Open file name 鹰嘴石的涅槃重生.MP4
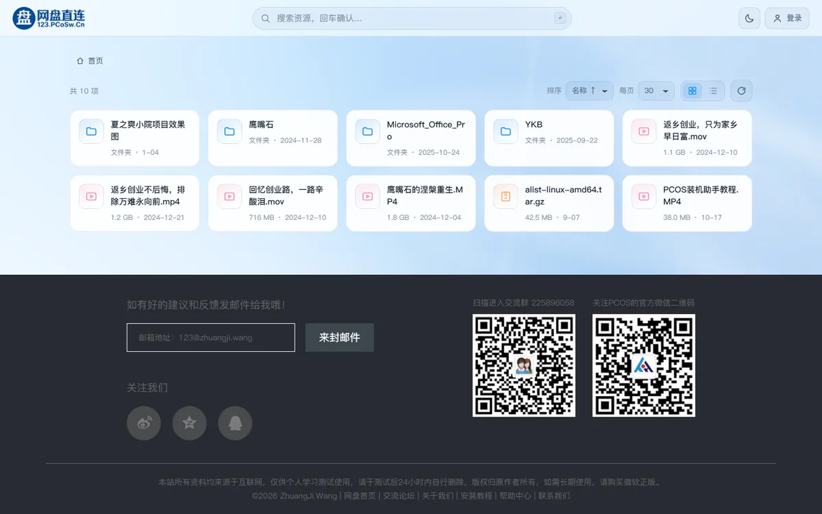Screen dimensions: 822x514 [425, 195]
